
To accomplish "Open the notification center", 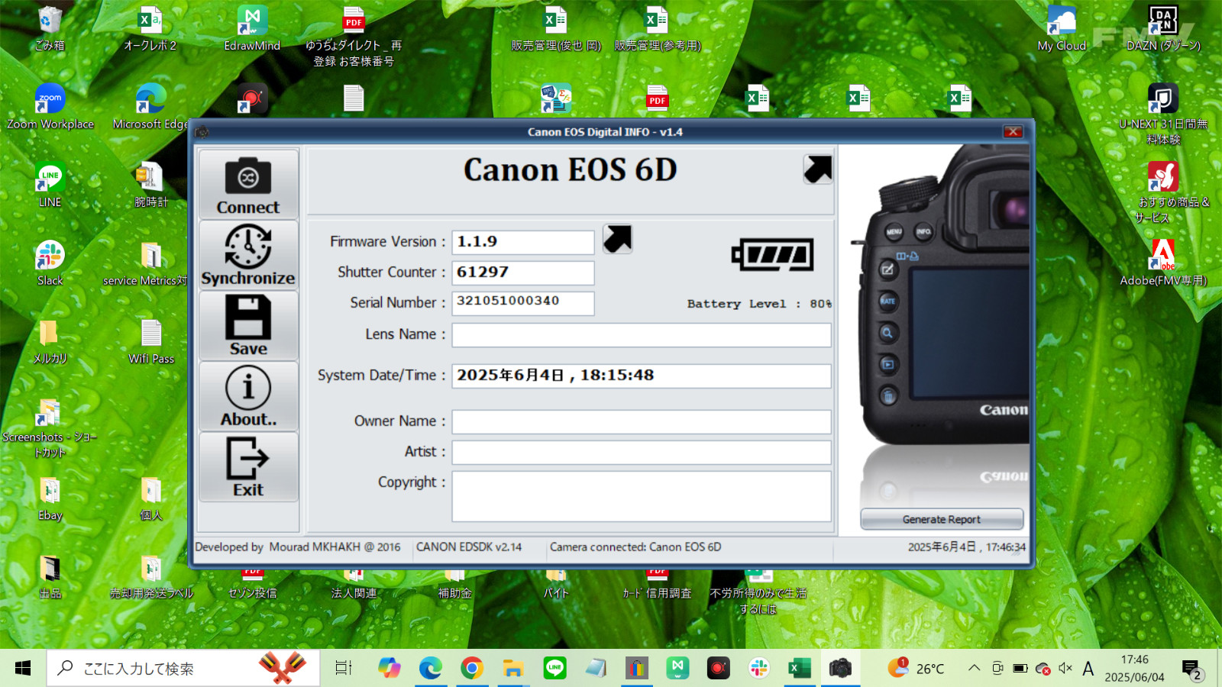I will pos(1191,669).
